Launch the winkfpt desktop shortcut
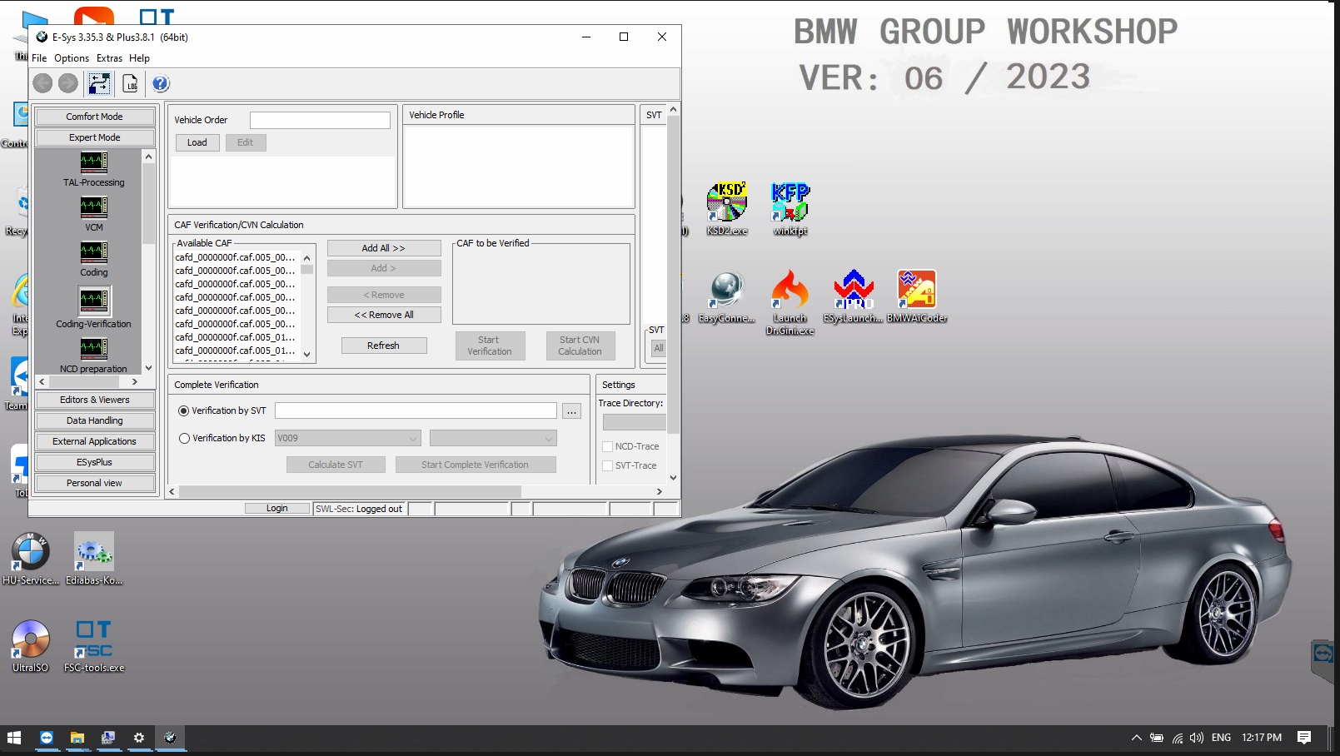The height and width of the screenshot is (756, 1340). (x=790, y=202)
